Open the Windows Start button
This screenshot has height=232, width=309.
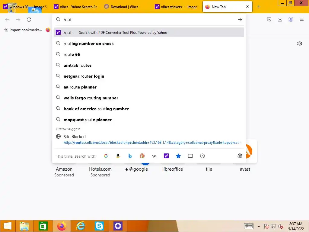[x=8, y=226]
